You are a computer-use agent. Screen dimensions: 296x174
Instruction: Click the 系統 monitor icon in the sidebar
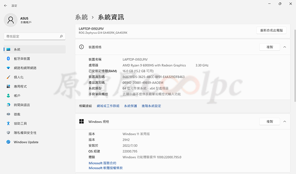(8, 49)
